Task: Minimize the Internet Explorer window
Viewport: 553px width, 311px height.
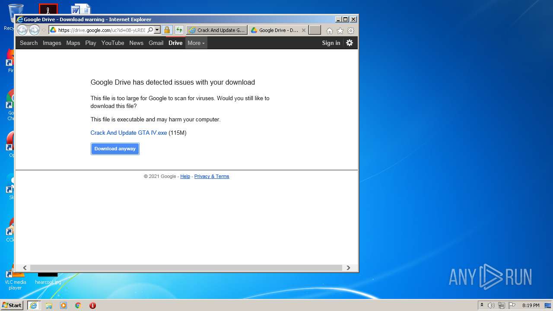Action: [338, 19]
